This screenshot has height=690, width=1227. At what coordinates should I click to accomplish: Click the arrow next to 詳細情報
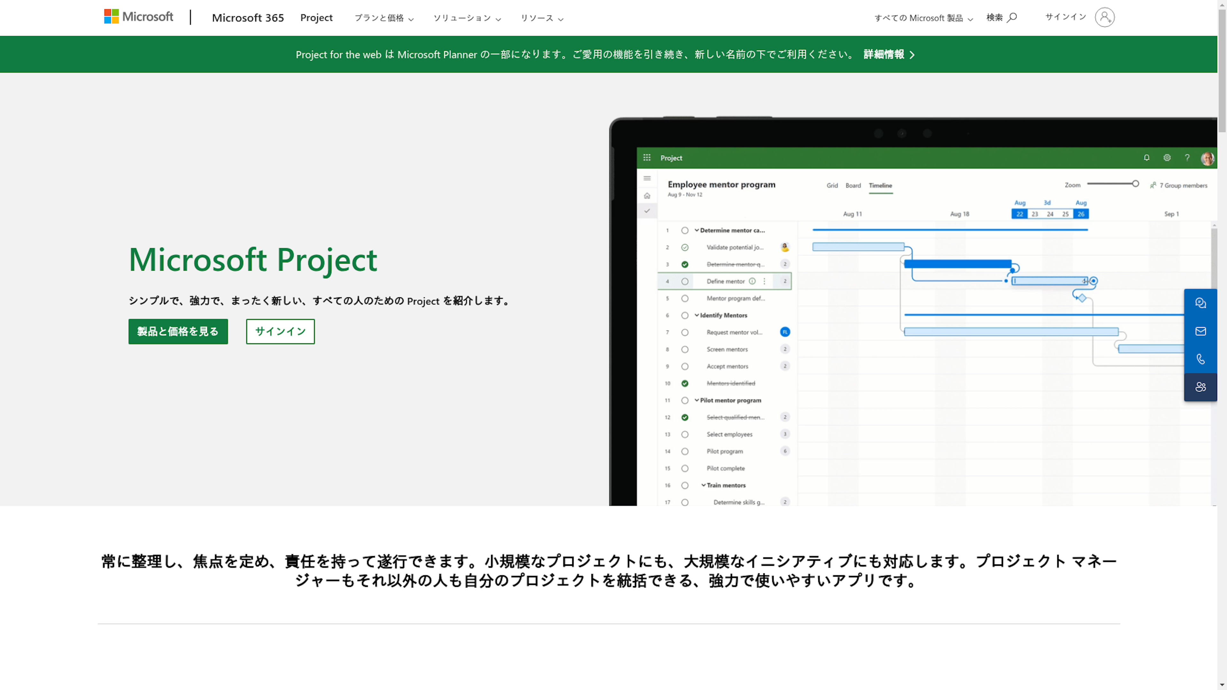912,55
